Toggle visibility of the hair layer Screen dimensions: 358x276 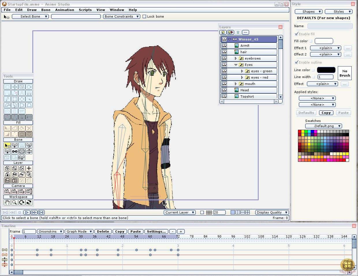coord(224,52)
